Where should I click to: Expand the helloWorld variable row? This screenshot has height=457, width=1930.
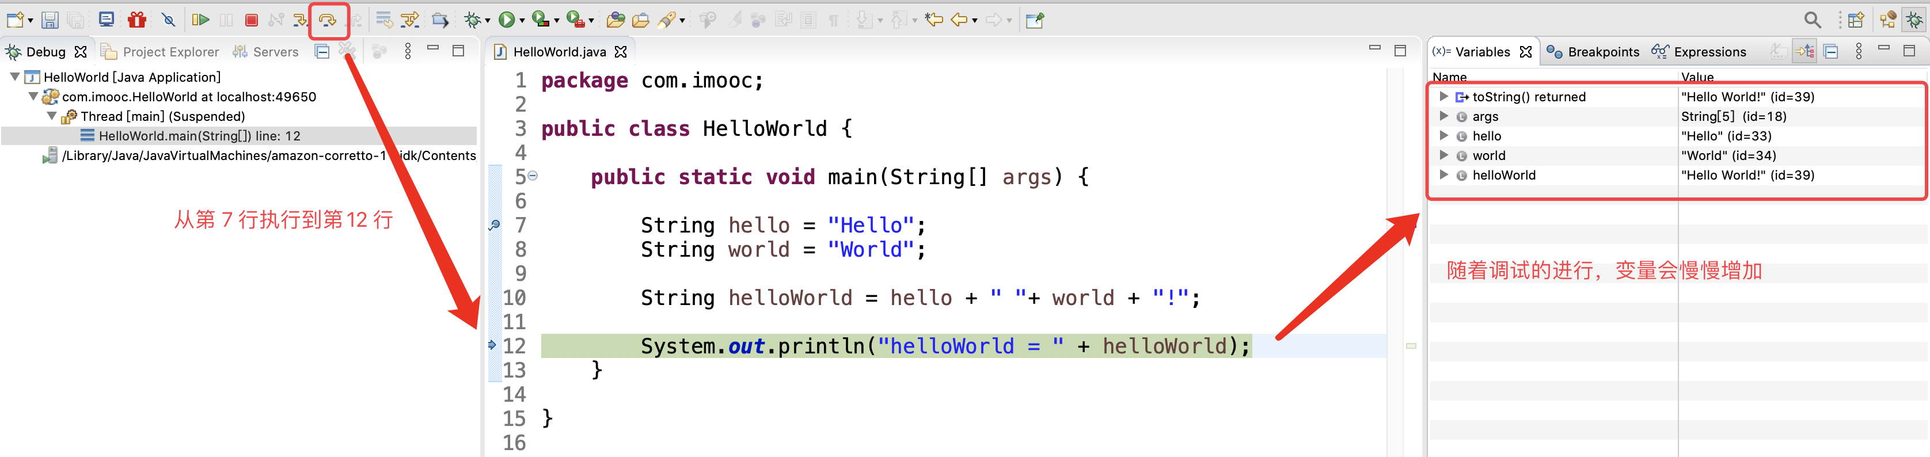tap(1443, 174)
